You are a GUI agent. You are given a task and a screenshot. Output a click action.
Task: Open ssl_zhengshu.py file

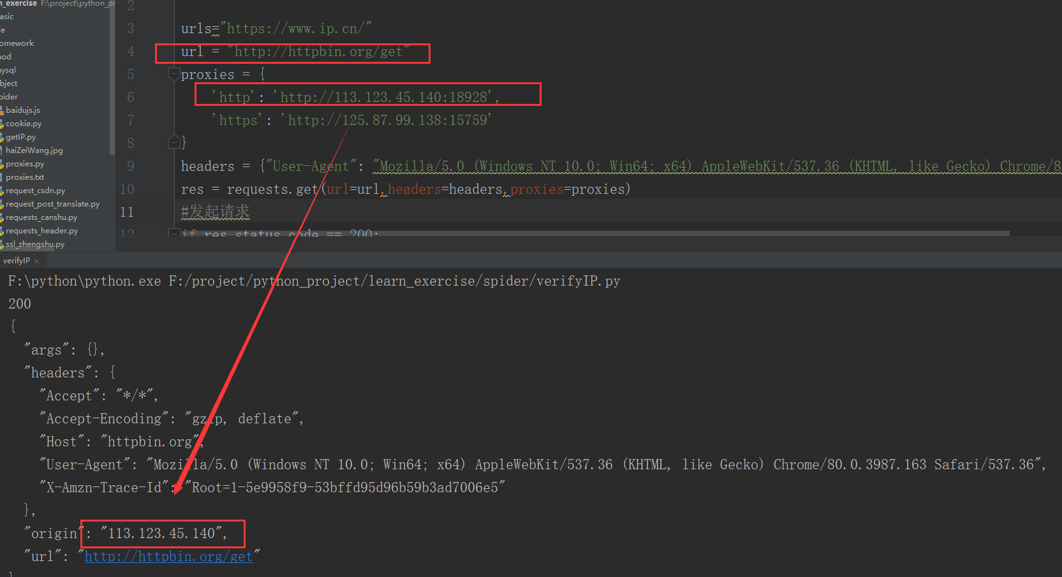click(35, 244)
